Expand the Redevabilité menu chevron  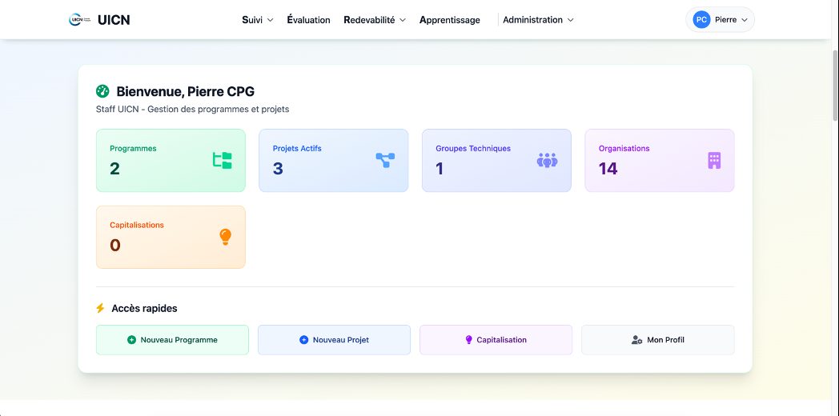[x=403, y=20]
